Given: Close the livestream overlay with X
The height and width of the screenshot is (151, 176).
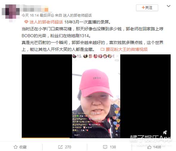Looking at the screenshot, I should coord(117,56).
